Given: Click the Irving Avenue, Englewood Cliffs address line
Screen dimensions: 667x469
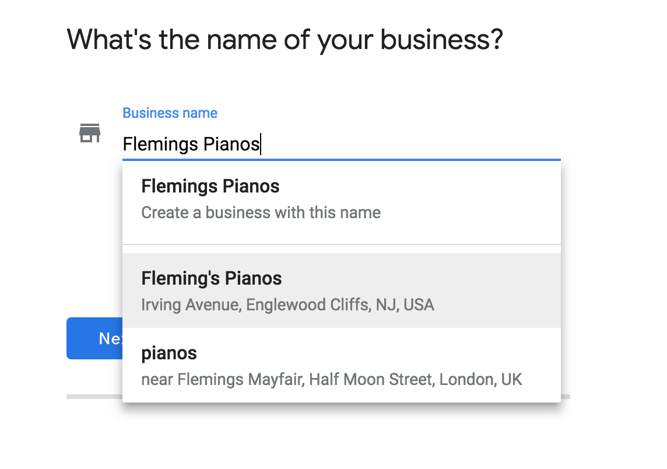Looking at the screenshot, I should tap(287, 304).
